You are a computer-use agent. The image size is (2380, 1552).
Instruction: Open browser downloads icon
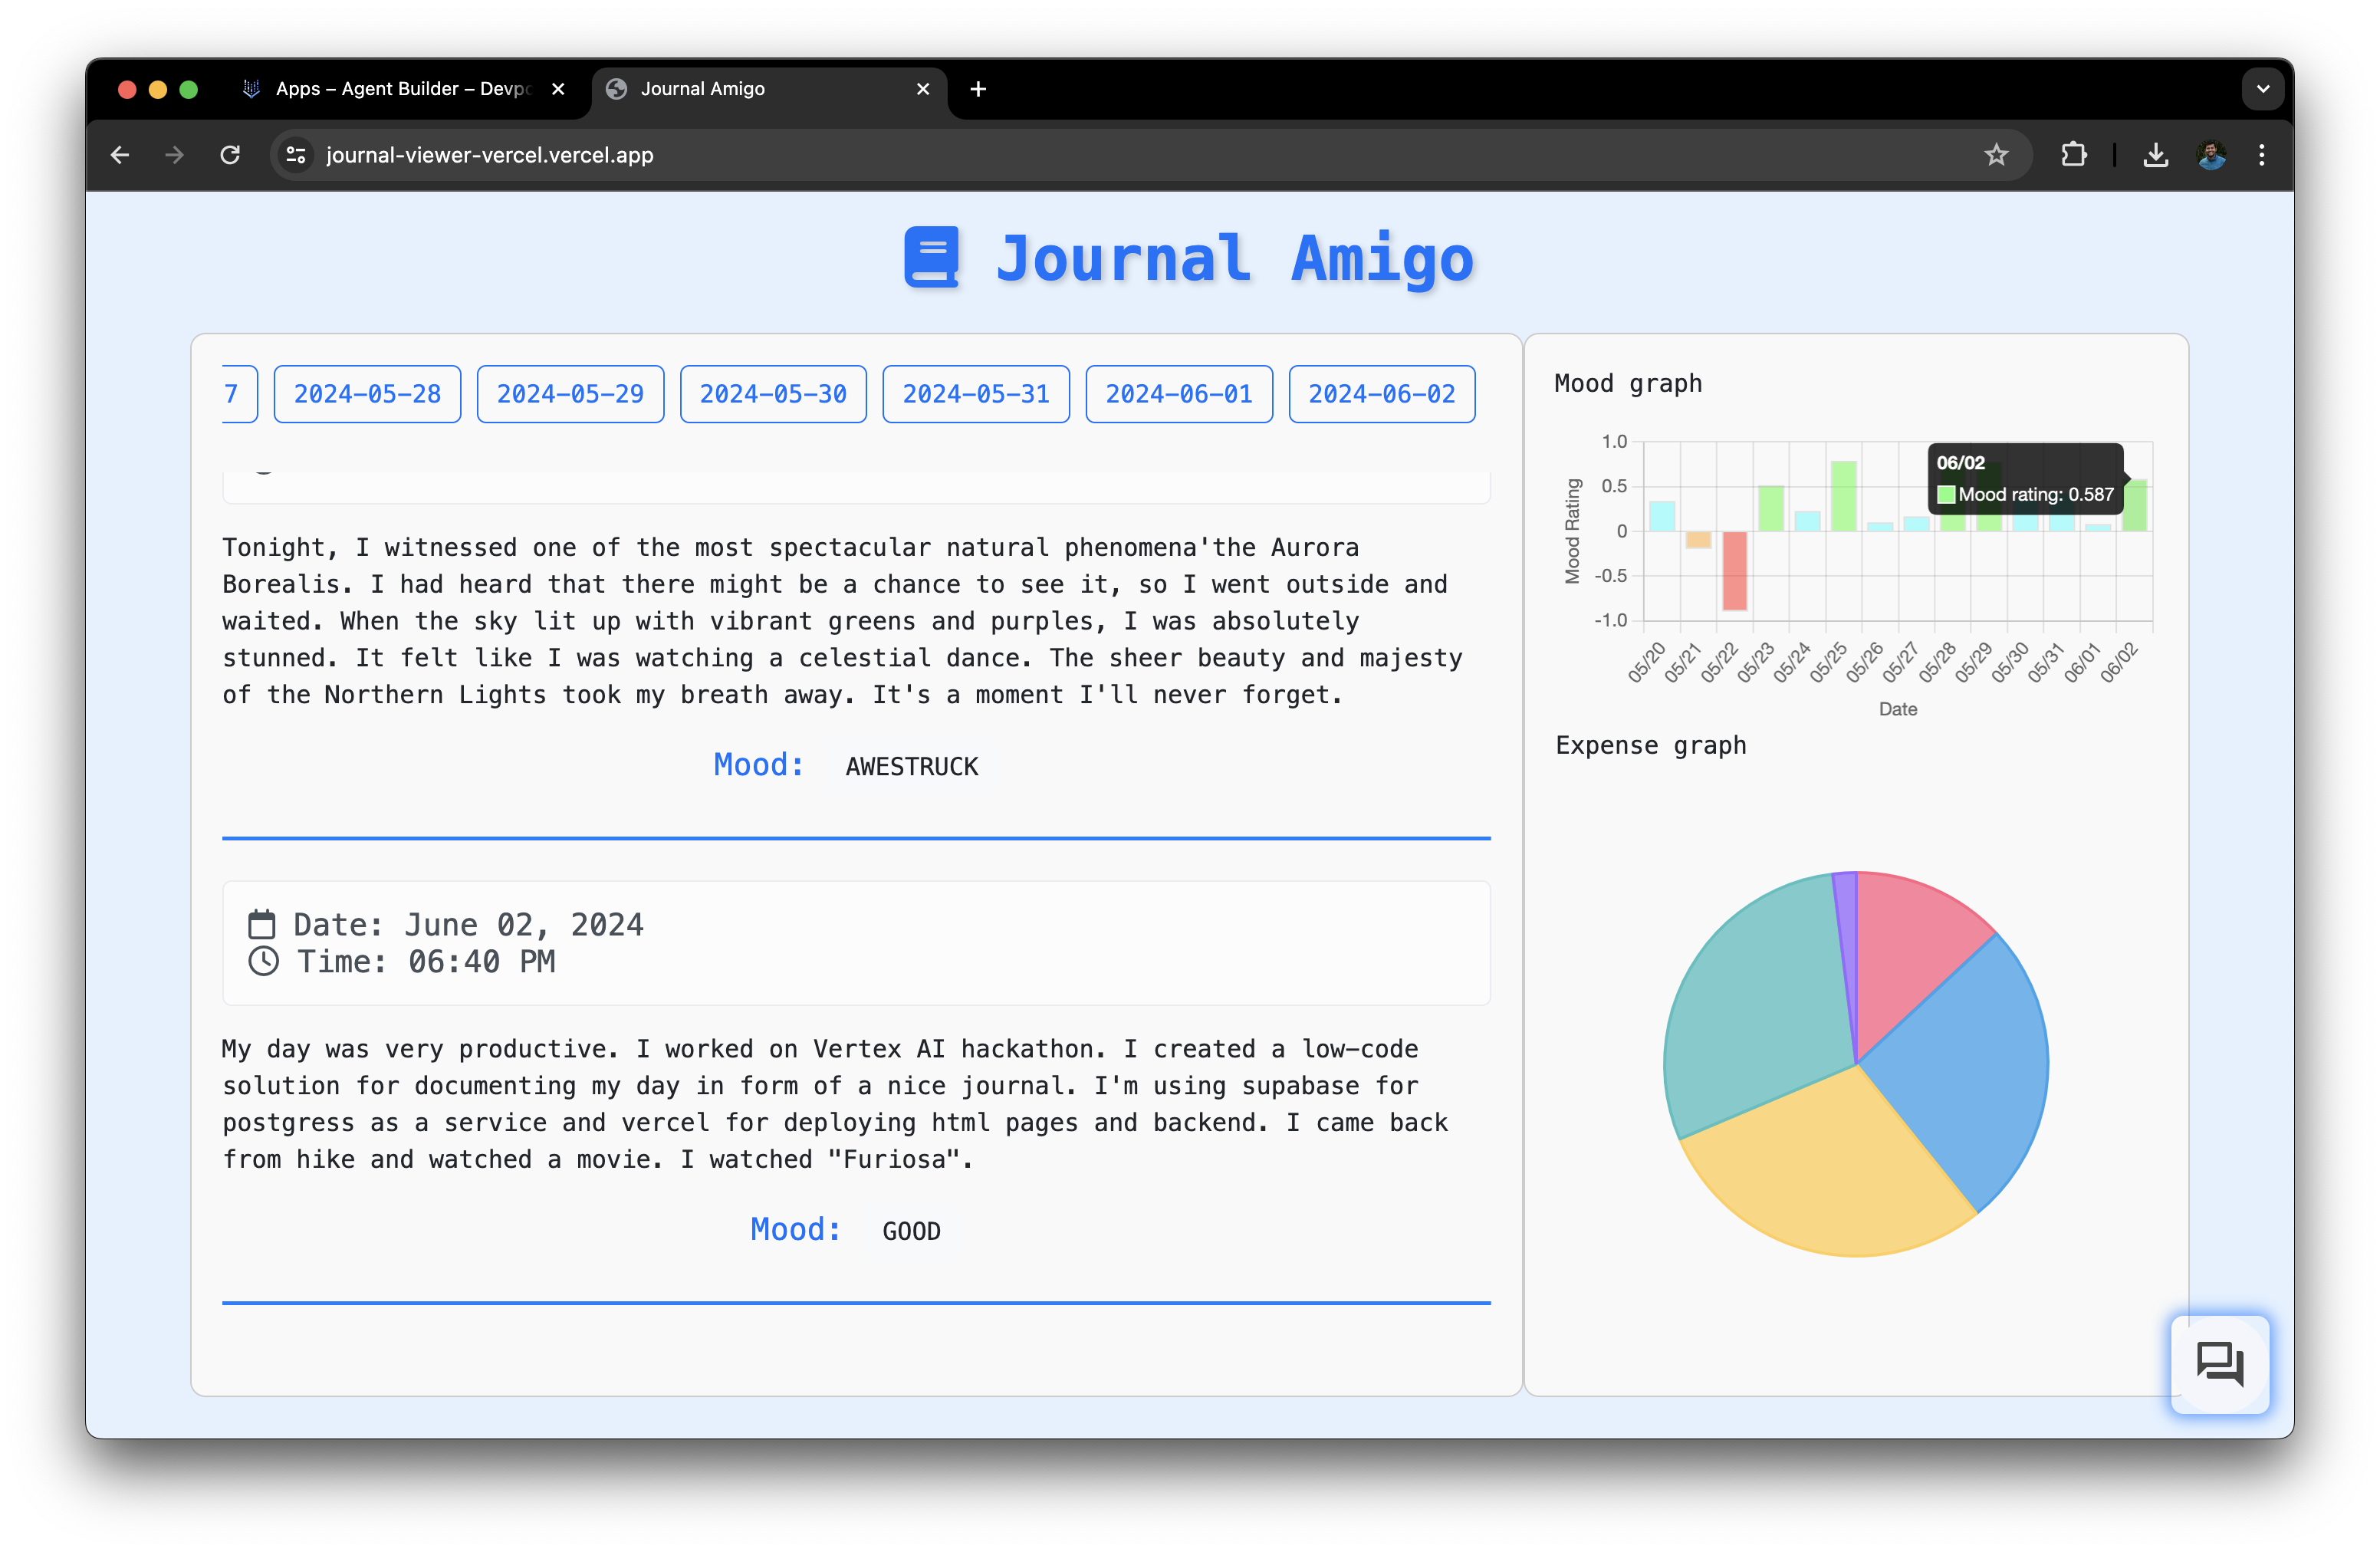click(2155, 155)
